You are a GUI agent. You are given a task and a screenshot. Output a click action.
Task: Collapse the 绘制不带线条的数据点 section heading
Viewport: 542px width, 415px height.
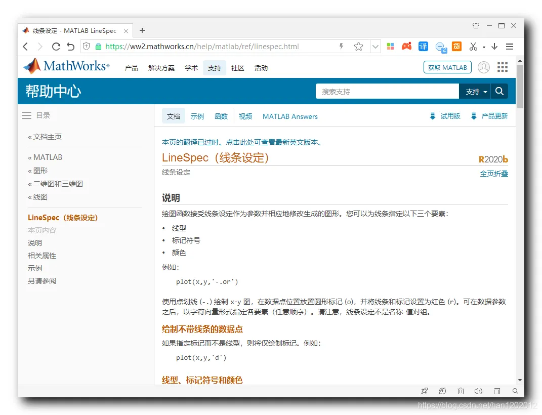(202, 329)
